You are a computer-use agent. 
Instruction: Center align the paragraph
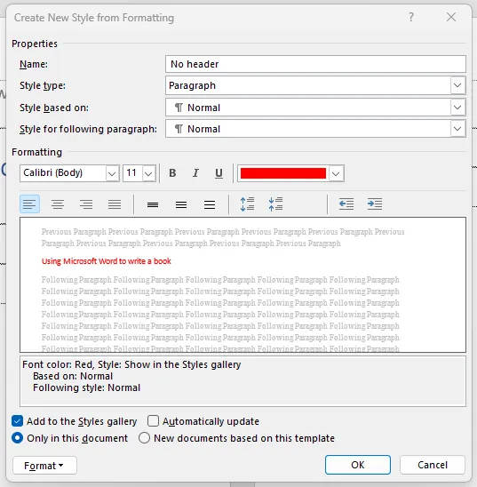point(58,204)
